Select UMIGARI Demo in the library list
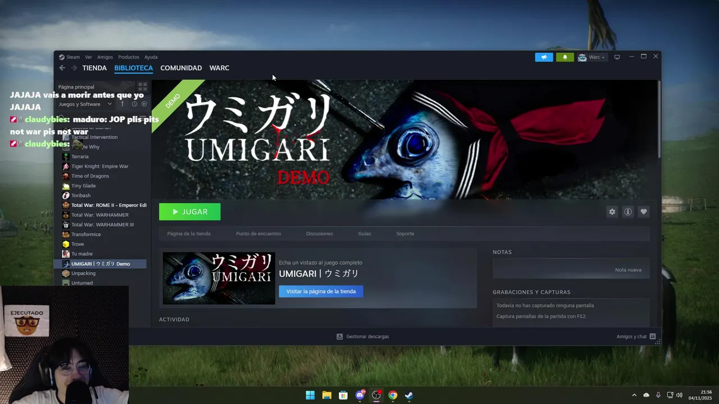719x404 pixels. tap(100, 264)
